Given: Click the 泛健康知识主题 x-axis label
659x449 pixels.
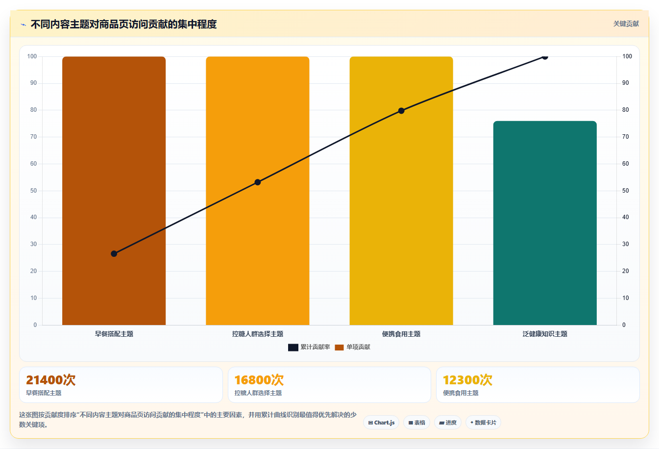Looking at the screenshot, I should click(x=545, y=334).
